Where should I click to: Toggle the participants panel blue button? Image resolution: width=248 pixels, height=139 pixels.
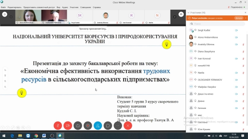(x=98, y=125)
